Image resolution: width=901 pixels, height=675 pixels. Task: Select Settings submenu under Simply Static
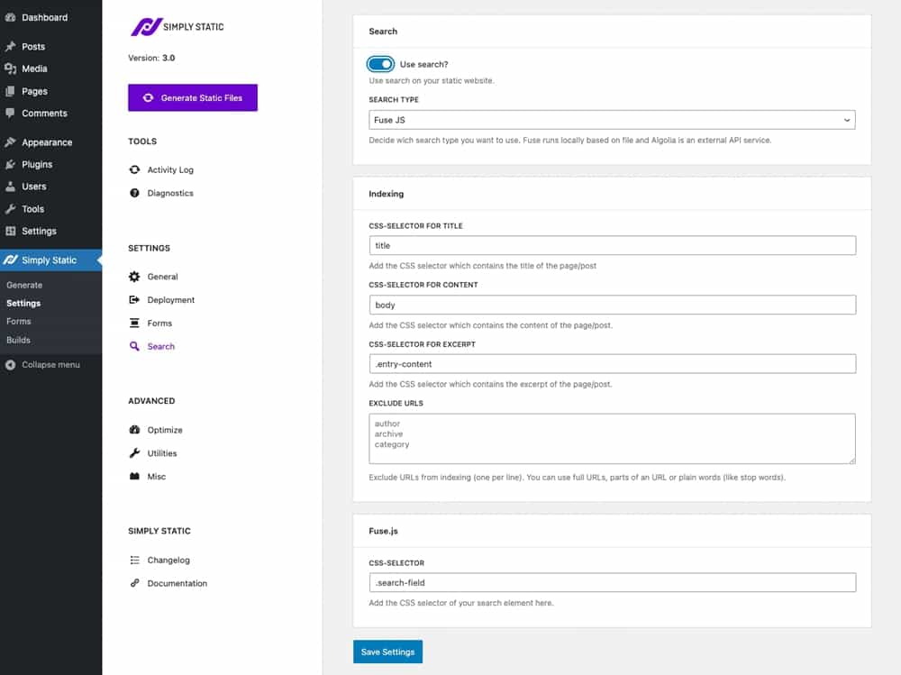click(23, 303)
